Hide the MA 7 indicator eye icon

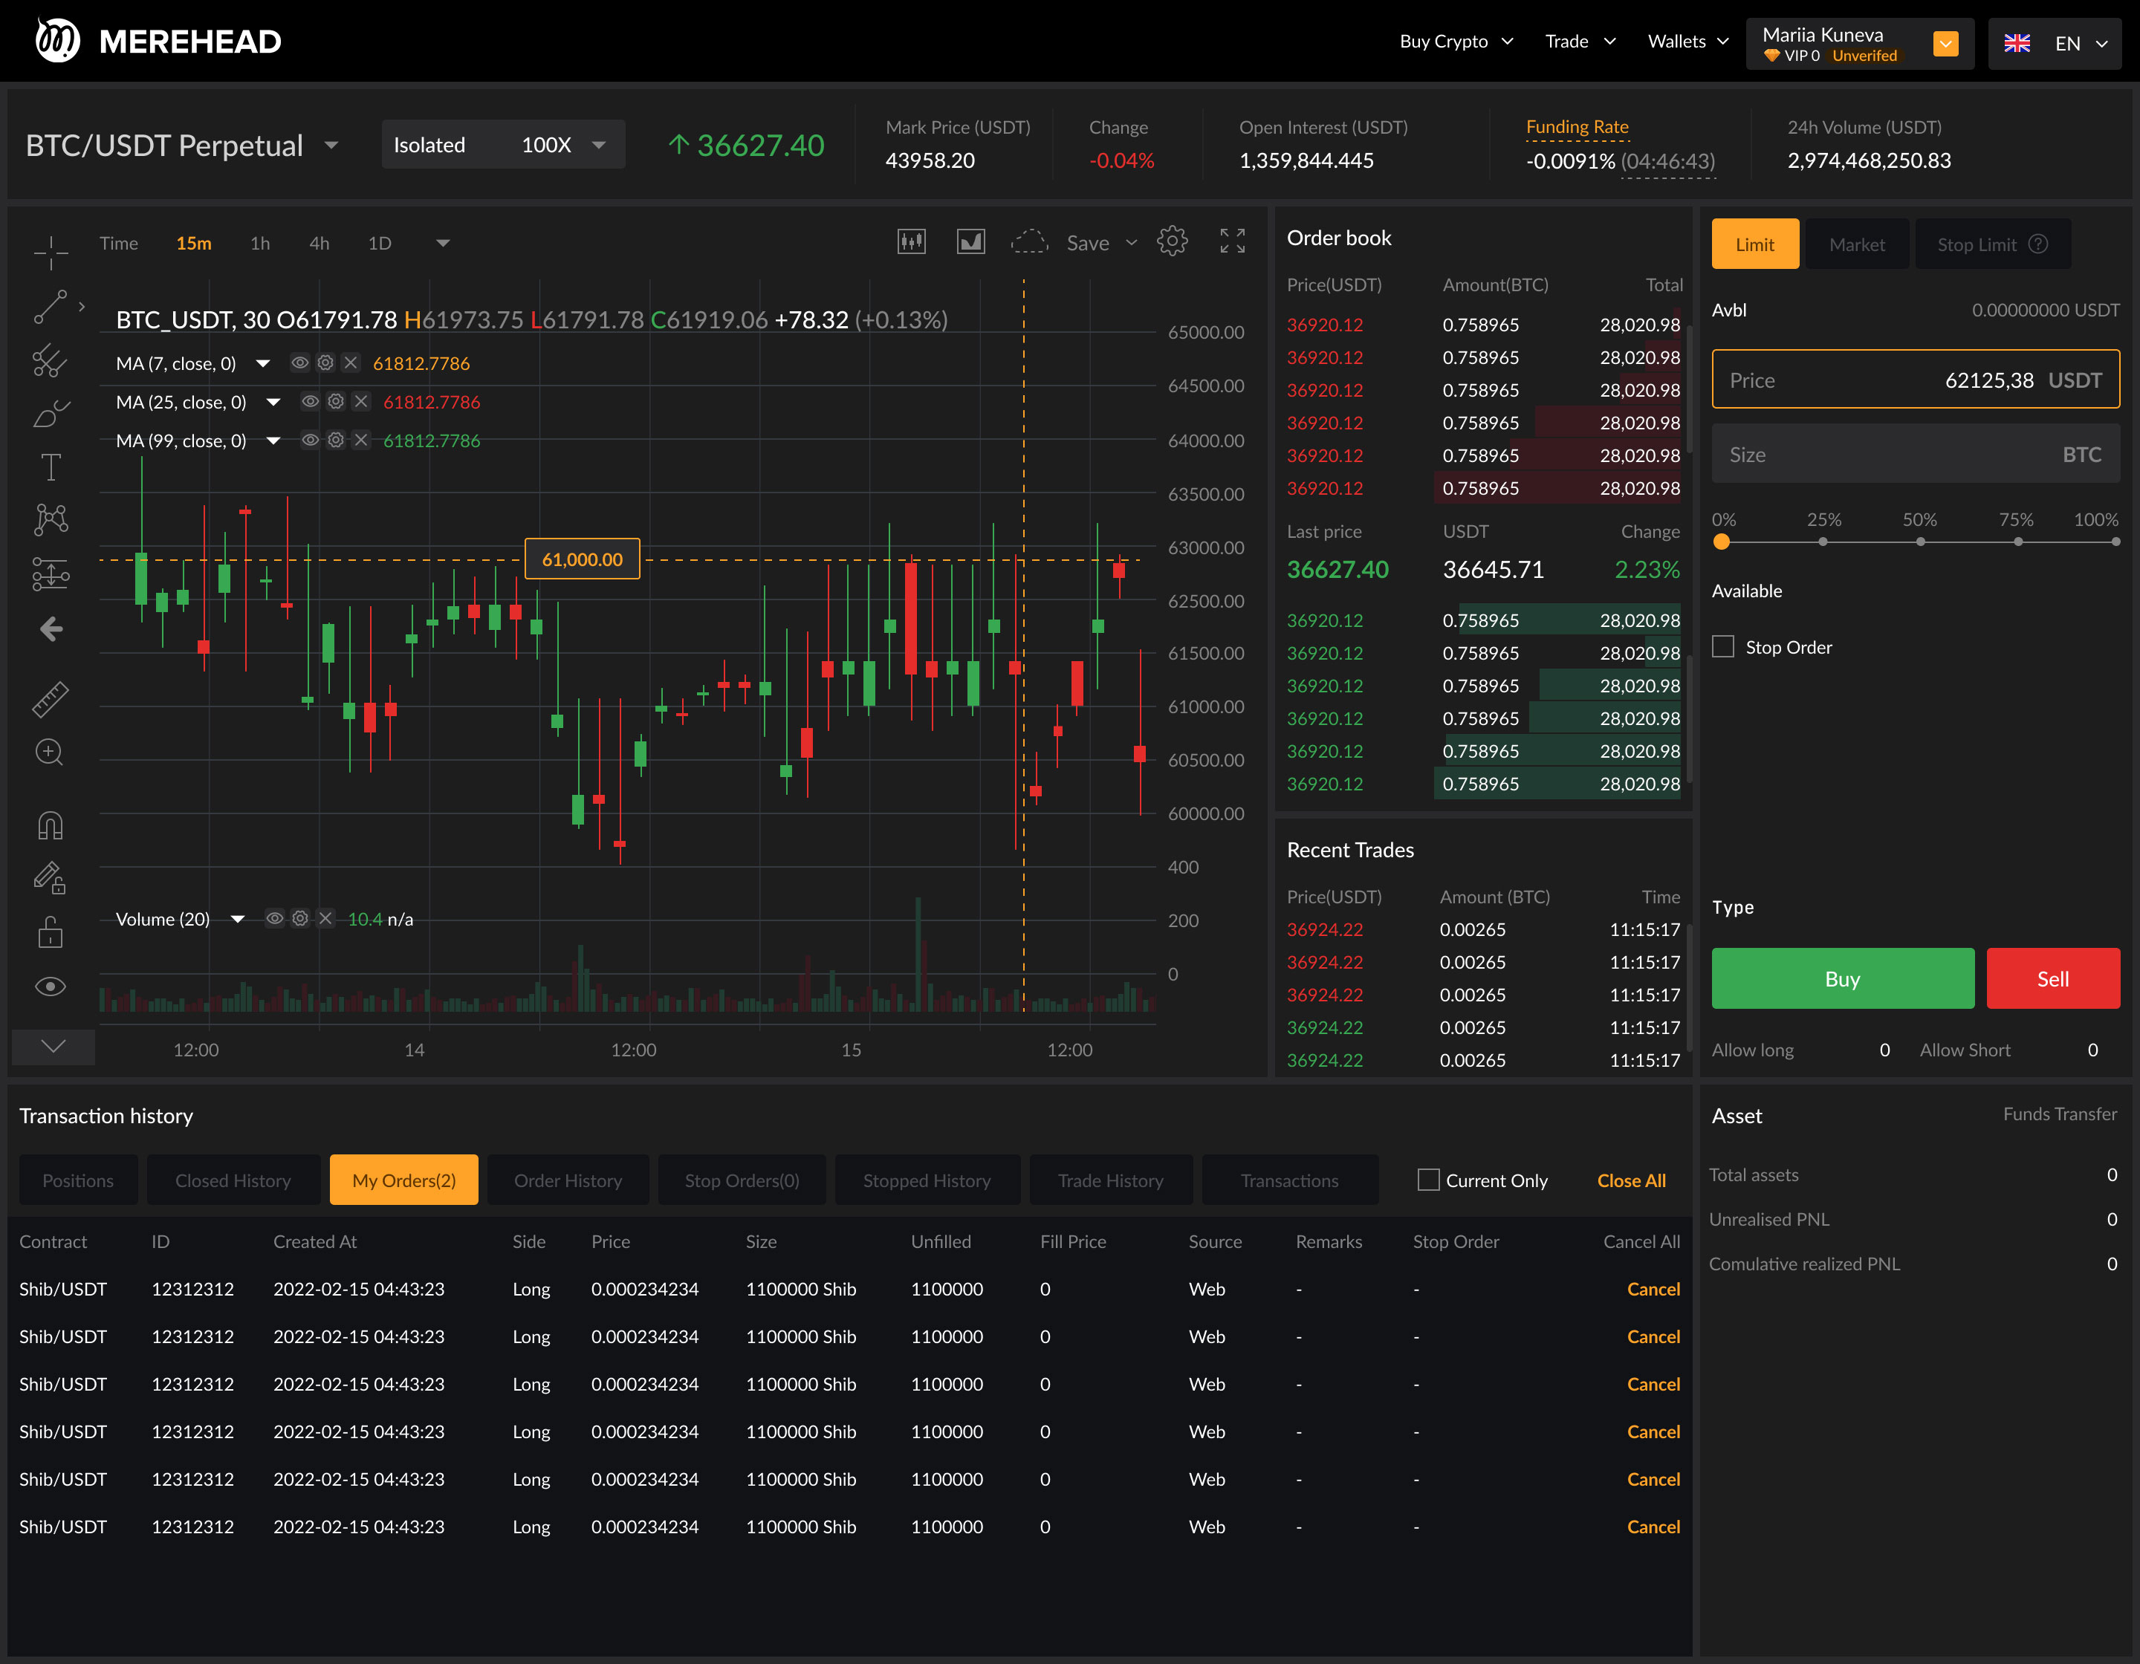[x=300, y=363]
